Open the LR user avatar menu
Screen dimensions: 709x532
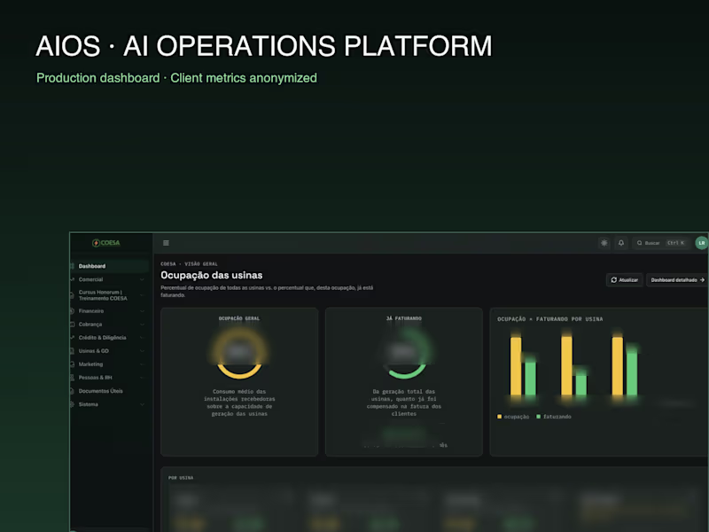[701, 243]
